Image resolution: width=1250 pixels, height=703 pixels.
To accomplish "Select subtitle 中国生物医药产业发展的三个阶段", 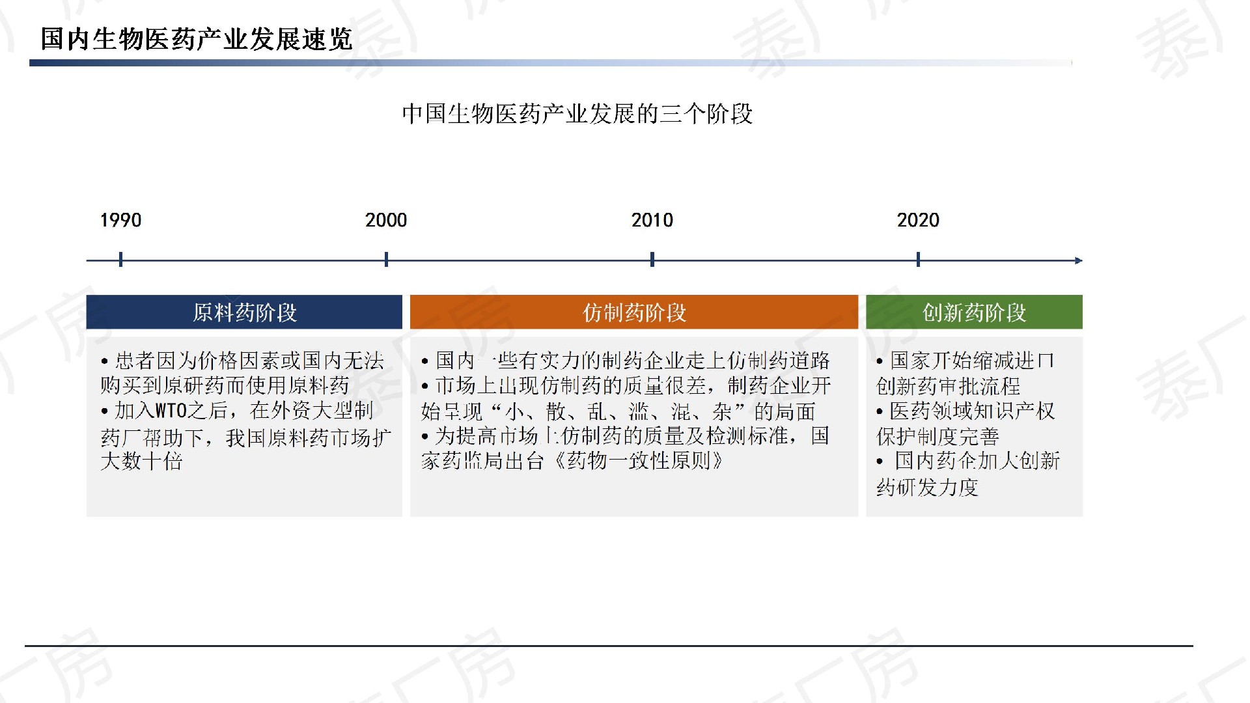I will 577,114.
